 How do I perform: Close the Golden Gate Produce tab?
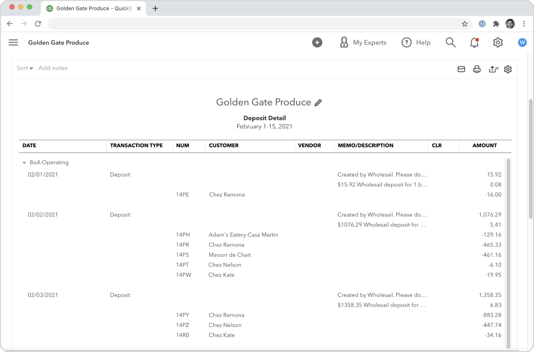(x=139, y=8)
